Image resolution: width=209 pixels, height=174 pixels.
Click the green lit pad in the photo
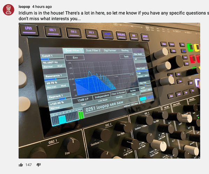[190, 47]
